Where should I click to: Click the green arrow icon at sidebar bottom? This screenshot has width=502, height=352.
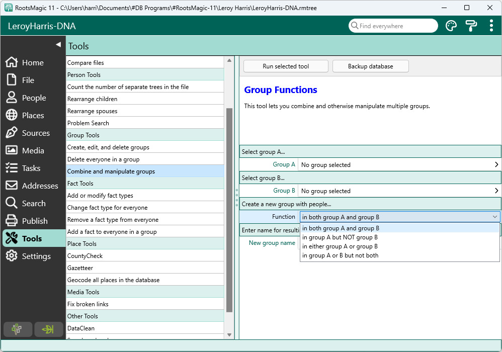pos(48,329)
